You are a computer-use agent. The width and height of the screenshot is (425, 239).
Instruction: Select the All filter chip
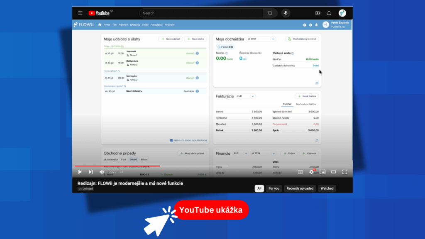pyautogui.click(x=259, y=188)
